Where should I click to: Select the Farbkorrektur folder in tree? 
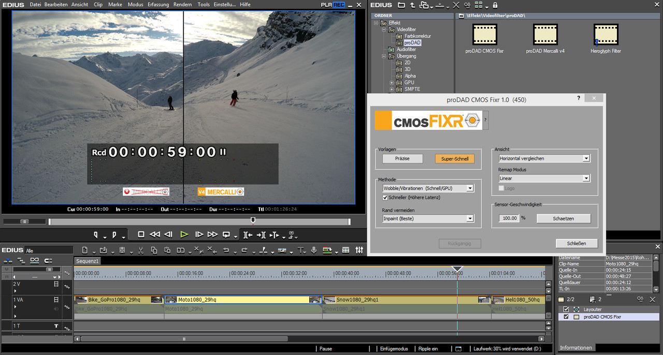pyautogui.click(x=417, y=36)
